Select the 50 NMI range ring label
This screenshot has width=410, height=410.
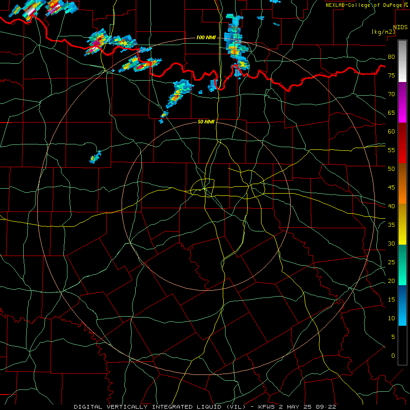pos(206,122)
